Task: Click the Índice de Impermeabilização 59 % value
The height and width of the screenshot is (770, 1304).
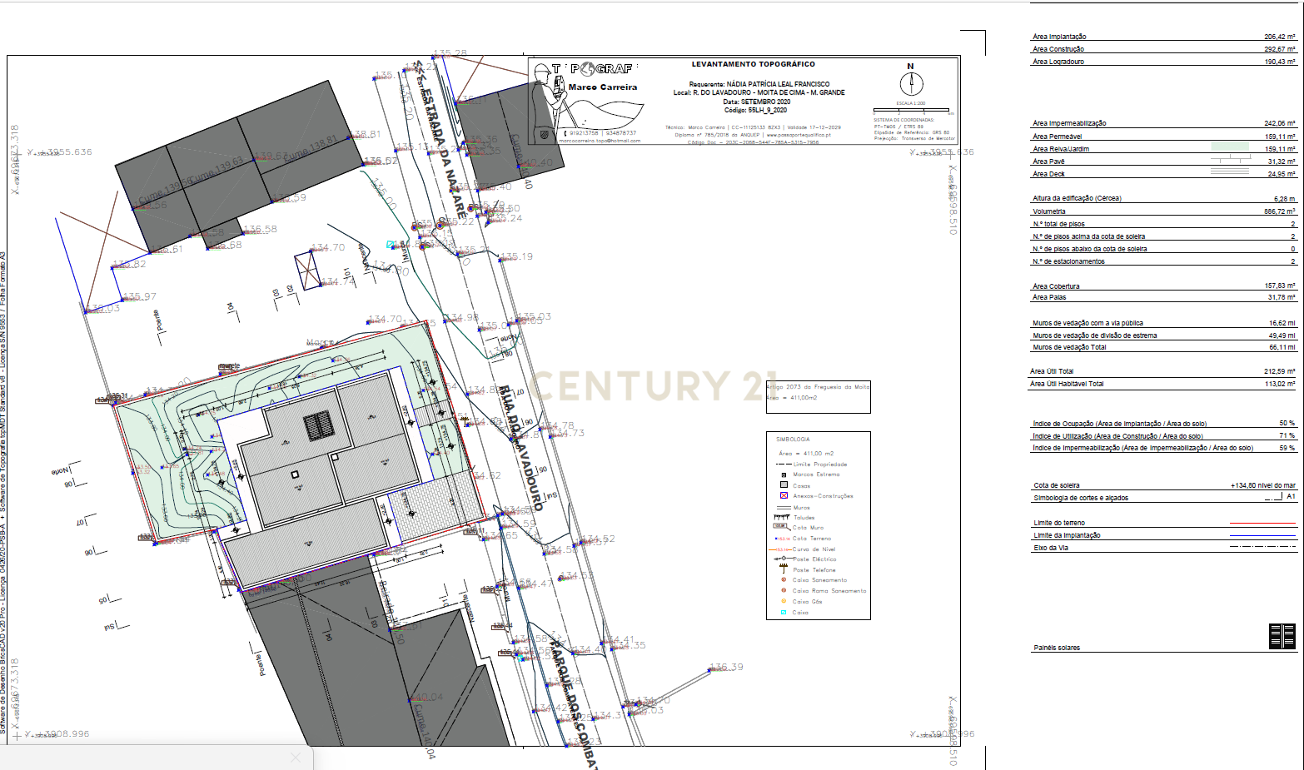Action: pyautogui.click(x=1287, y=448)
